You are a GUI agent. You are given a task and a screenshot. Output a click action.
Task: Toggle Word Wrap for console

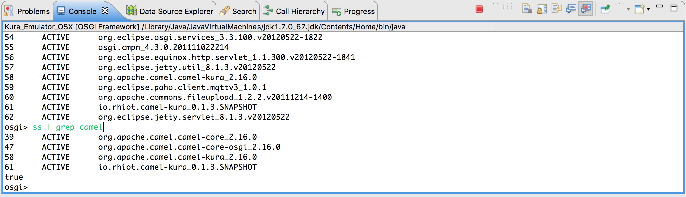(x=556, y=9)
